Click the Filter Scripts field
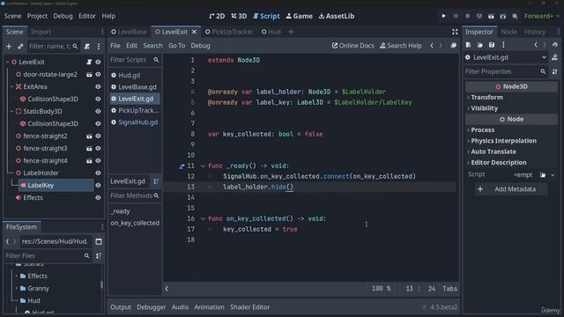564x317 pixels. click(135, 60)
